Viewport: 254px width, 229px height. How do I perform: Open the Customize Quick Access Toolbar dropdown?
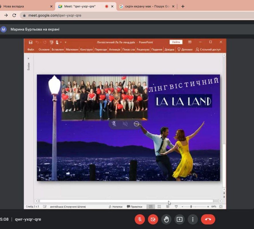66,42
